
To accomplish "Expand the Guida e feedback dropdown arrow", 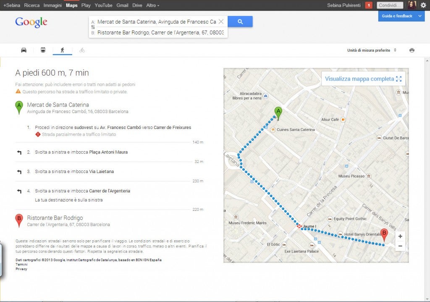I will pyautogui.click(x=420, y=16).
